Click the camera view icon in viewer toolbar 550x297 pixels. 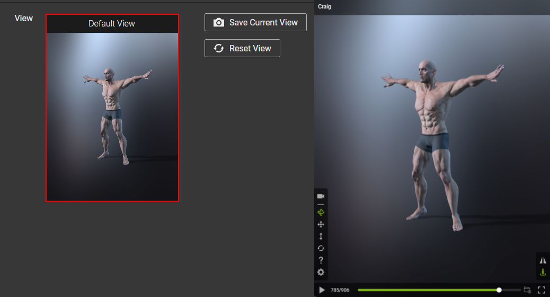[x=321, y=196]
